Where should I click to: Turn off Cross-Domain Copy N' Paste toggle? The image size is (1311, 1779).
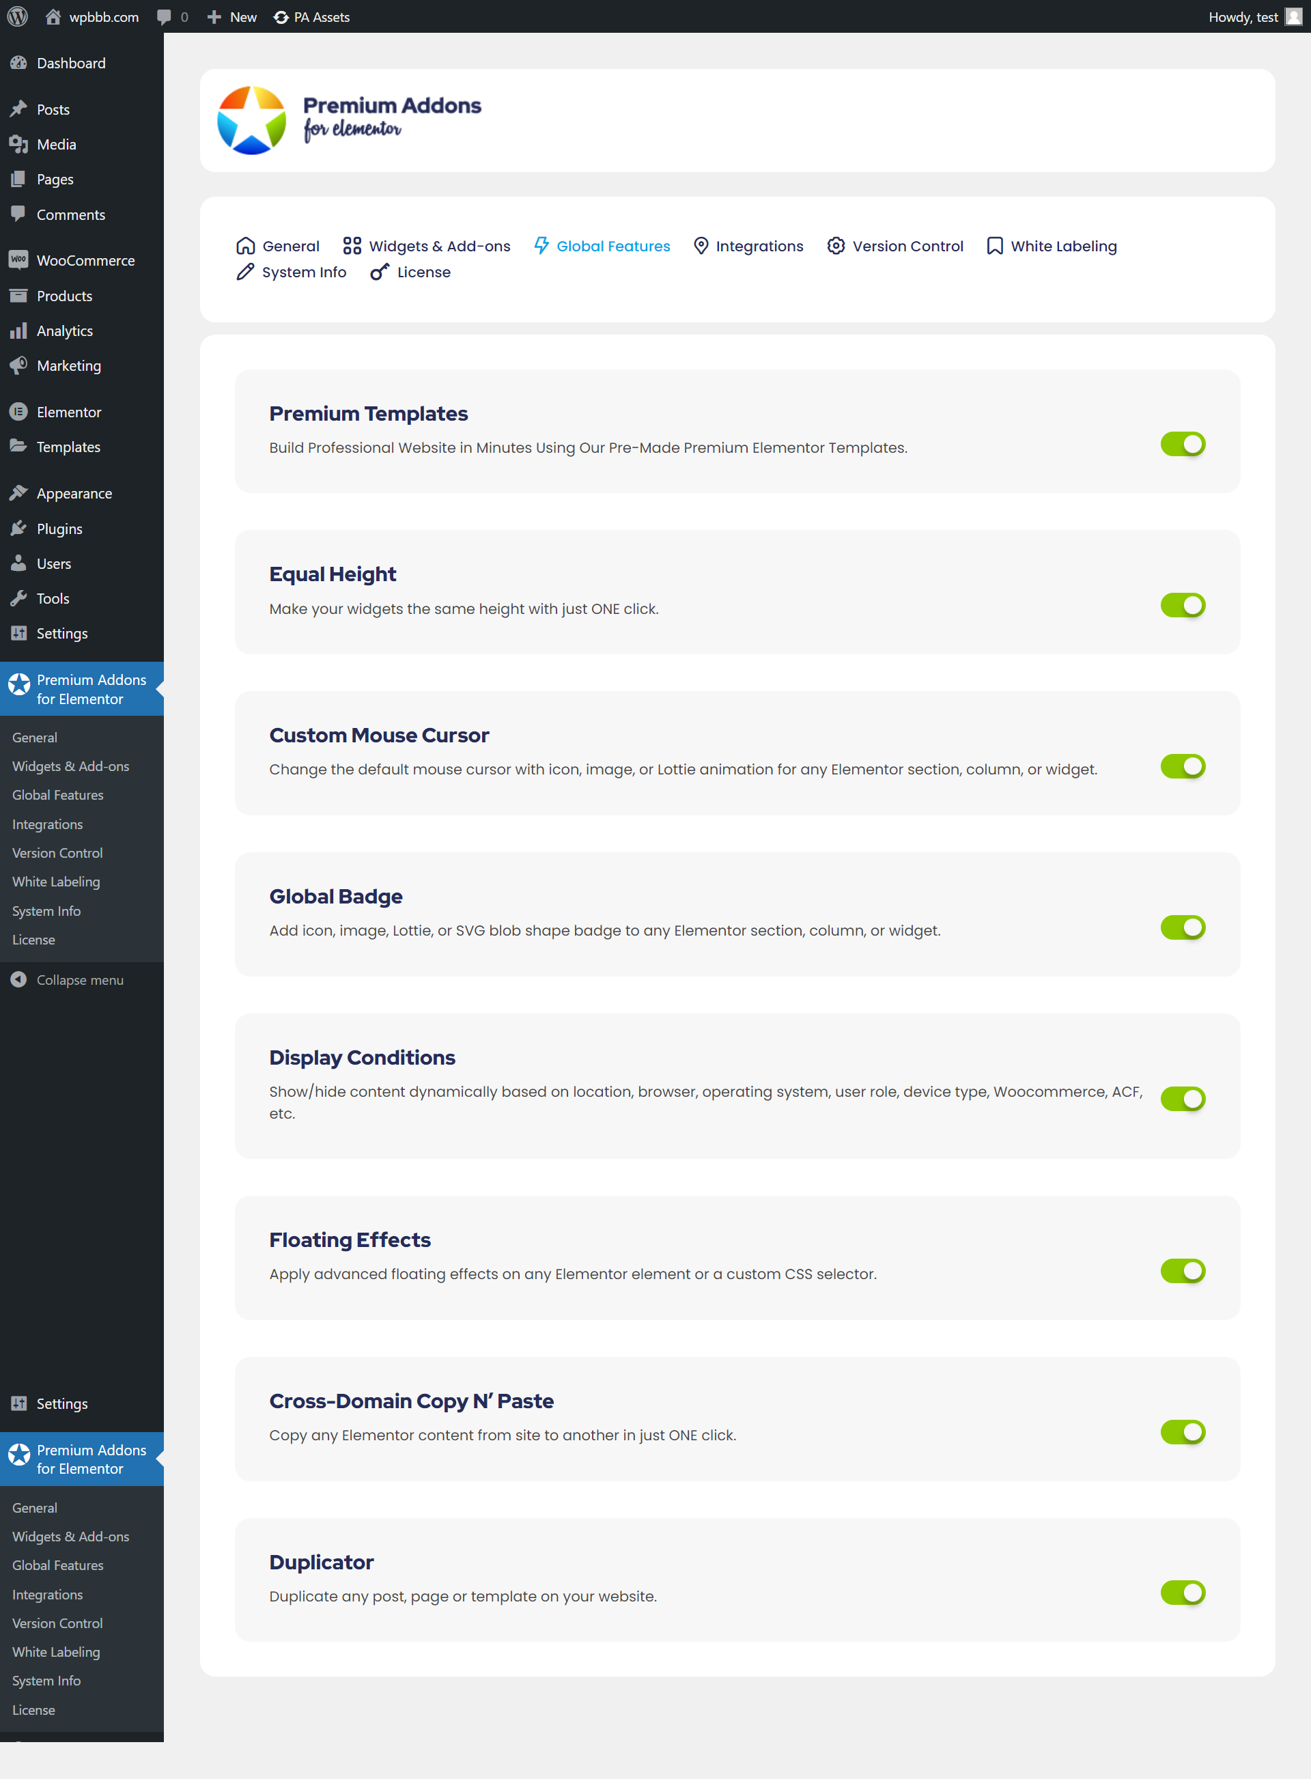pyautogui.click(x=1183, y=1432)
